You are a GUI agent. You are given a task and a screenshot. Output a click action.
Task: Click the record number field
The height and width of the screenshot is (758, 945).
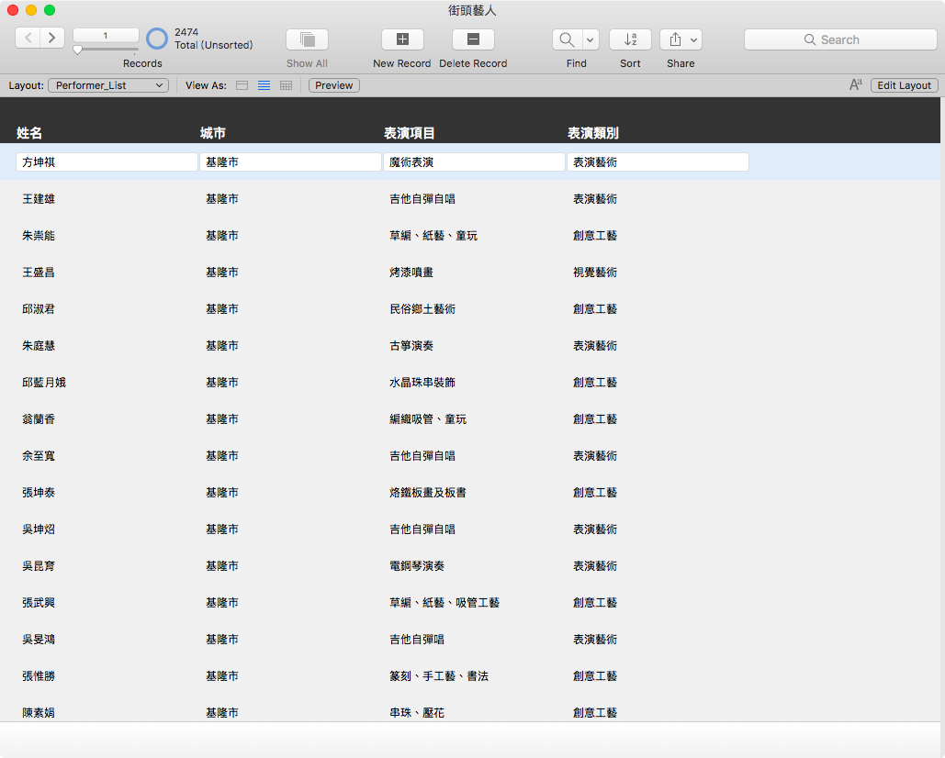(106, 36)
